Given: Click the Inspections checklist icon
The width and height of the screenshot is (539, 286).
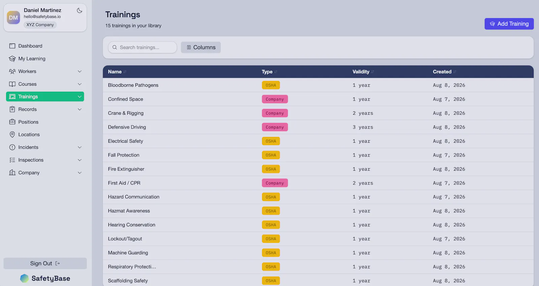Looking at the screenshot, I should (12, 160).
